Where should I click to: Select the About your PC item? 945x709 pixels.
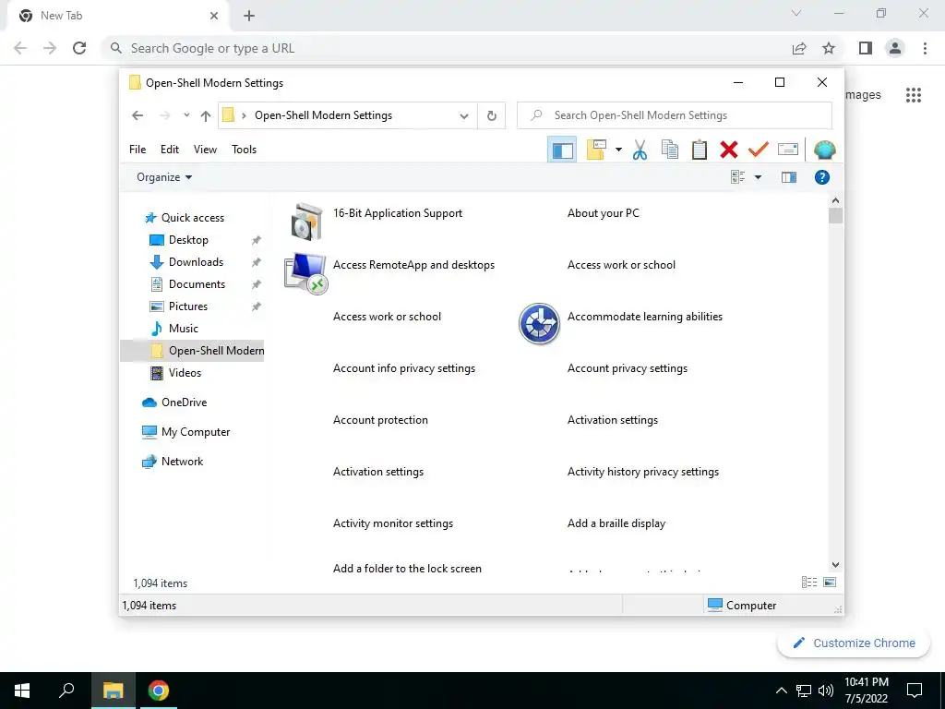[x=604, y=213]
